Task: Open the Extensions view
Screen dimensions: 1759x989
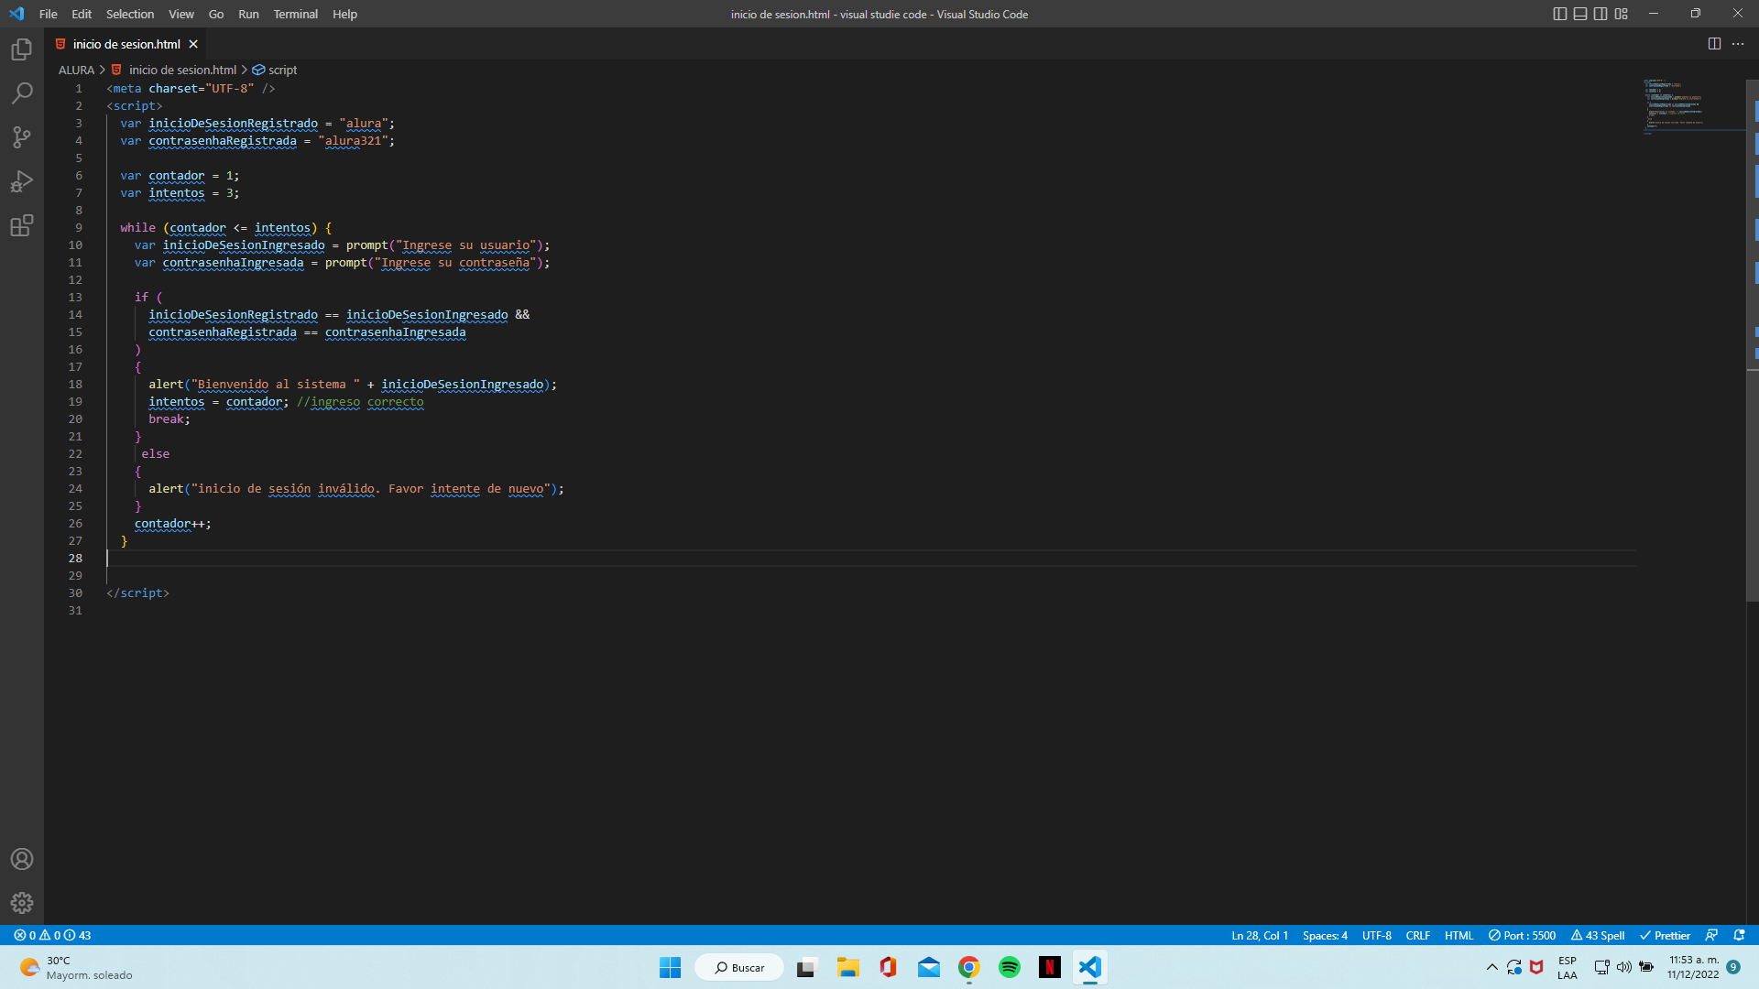Action: click(22, 225)
